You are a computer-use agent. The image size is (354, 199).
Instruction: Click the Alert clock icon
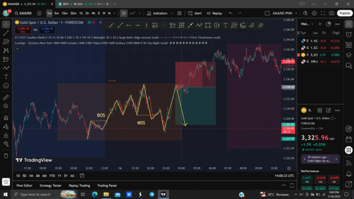coord(195,13)
